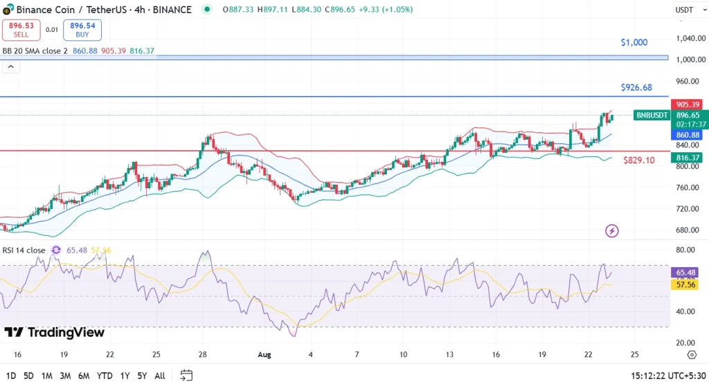
Task: Open chart settings gear icon
Action: tap(692, 355)
